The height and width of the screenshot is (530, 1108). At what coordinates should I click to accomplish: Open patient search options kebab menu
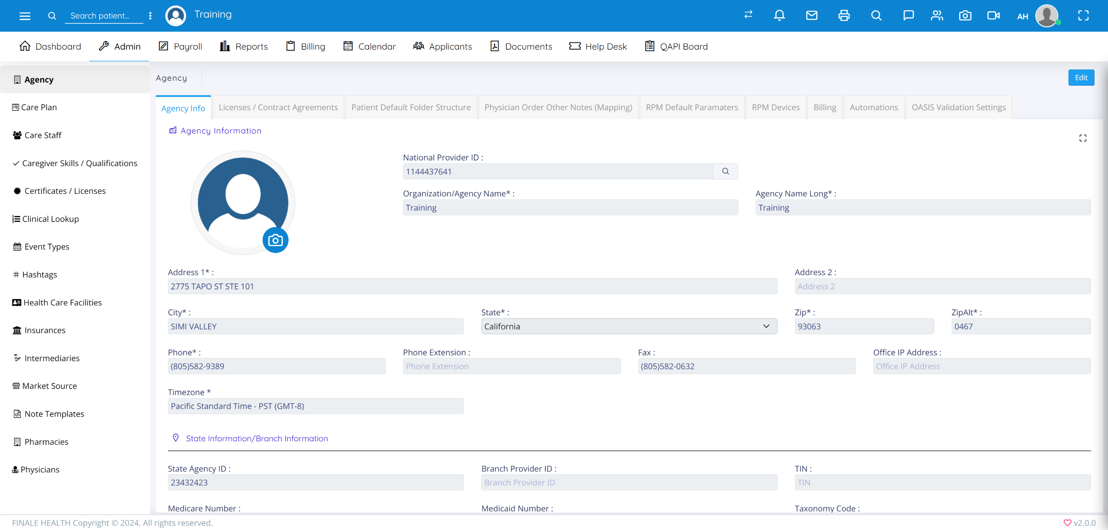point(150,16)
